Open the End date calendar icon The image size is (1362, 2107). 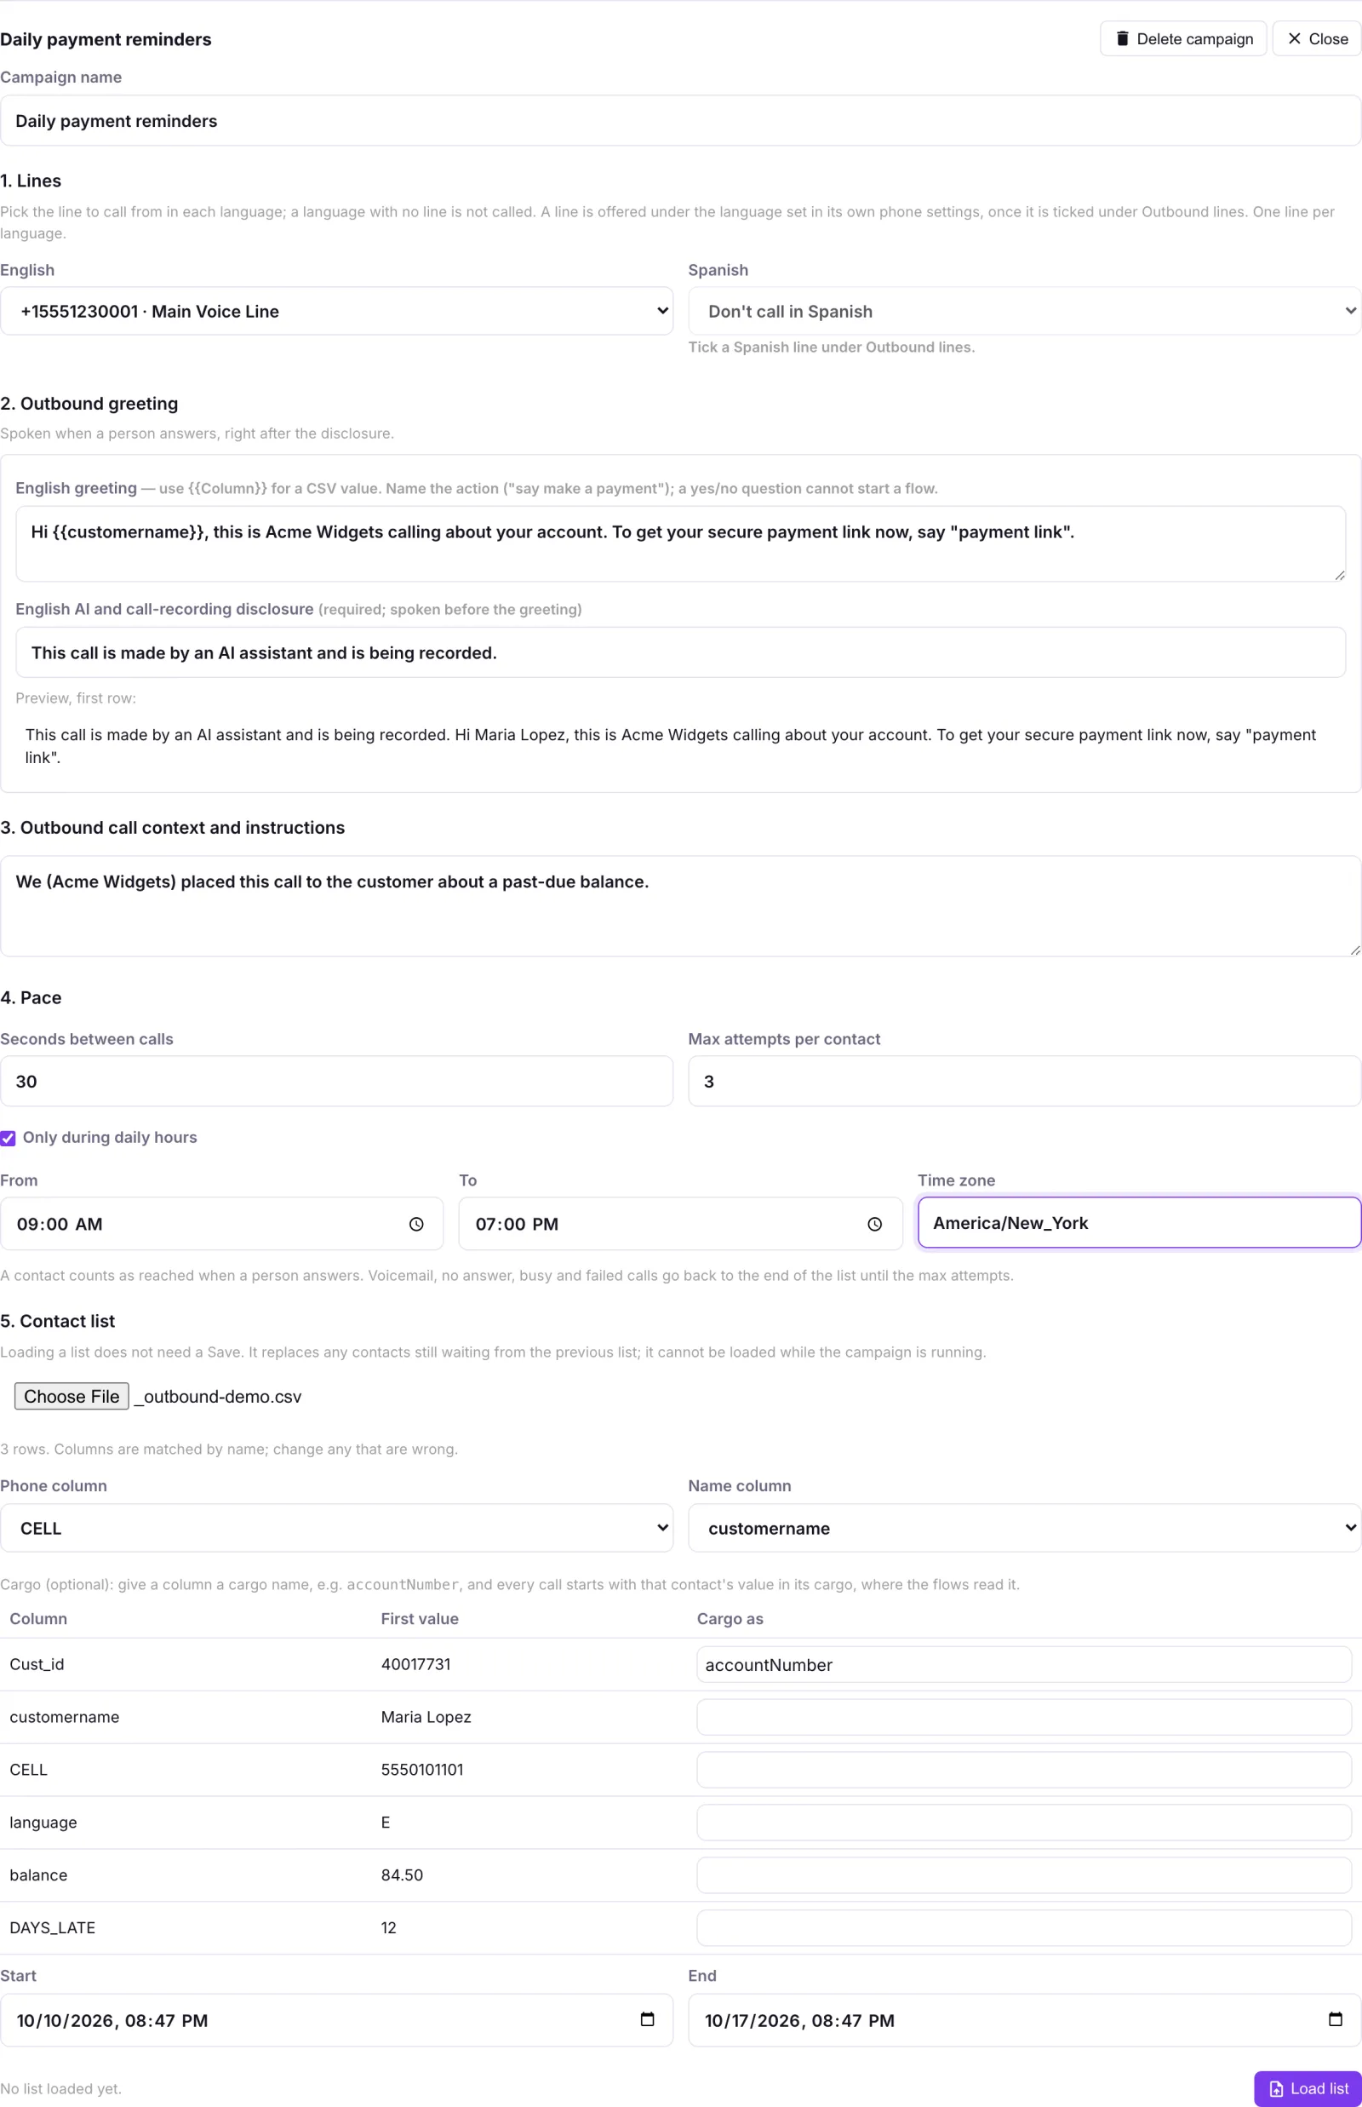1336,2018
